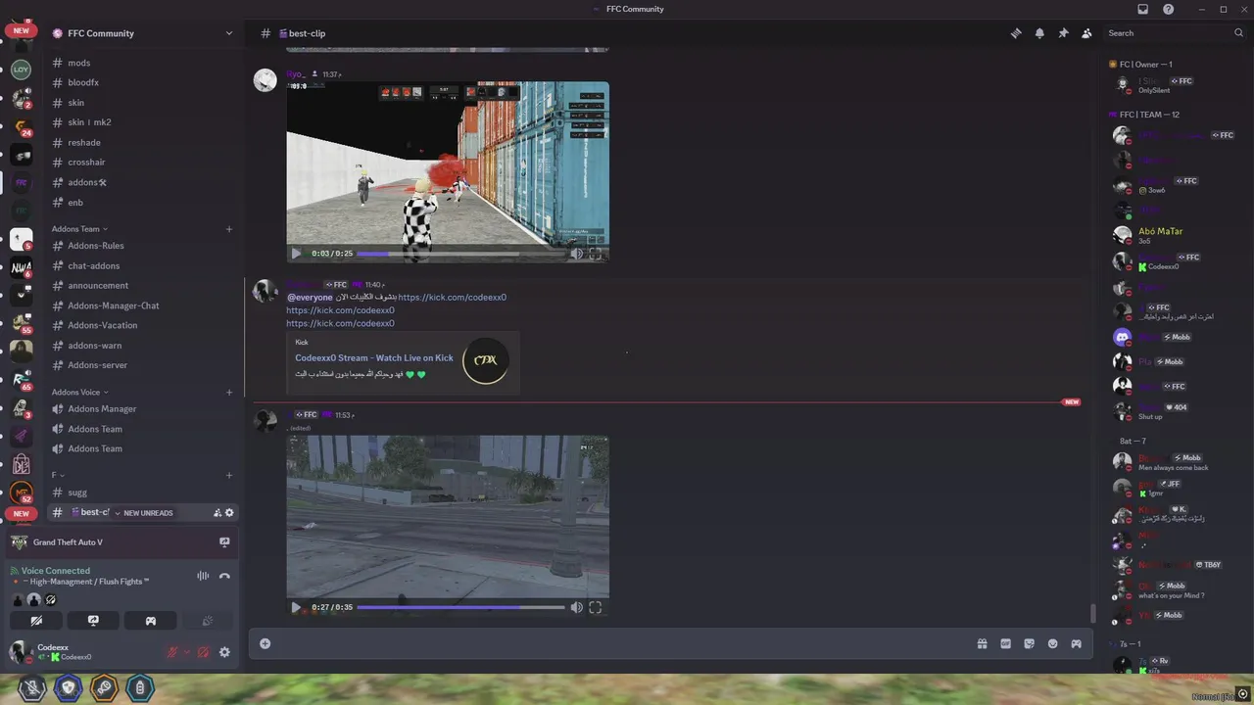This screenshot has width=1254, height=705.
Task: Collapse the F category
Action: pos(58,475)
